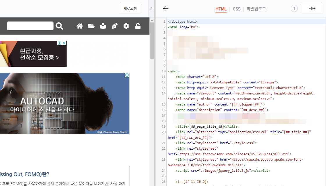Viewport: 326px width, 186px height.
Task: Click the guestbook reader icon
Action: [x=103, y=26]
